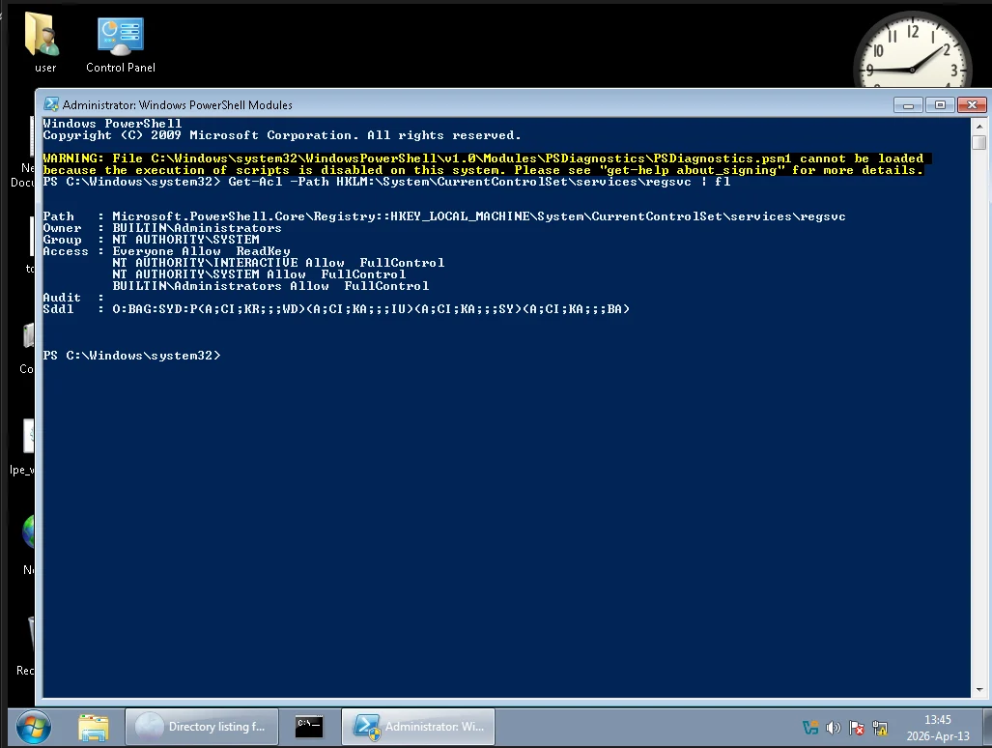Click the network status tray icon
This screenshot has width=992, height=748.
(x=879, y=728)
